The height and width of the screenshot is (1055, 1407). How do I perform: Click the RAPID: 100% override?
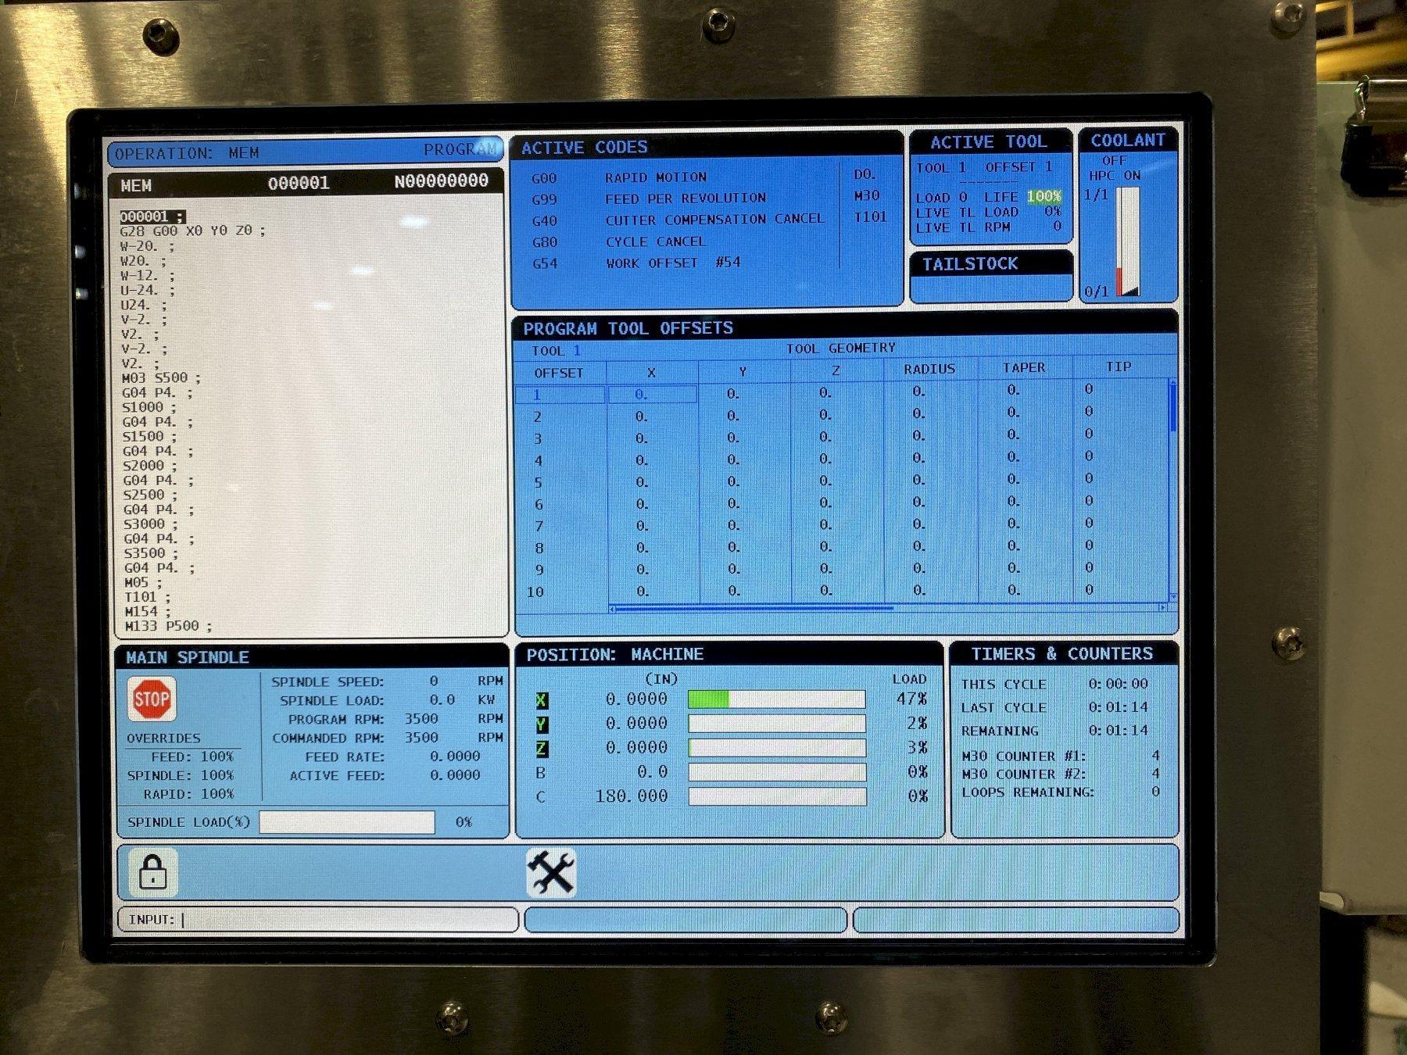[188, 793]
